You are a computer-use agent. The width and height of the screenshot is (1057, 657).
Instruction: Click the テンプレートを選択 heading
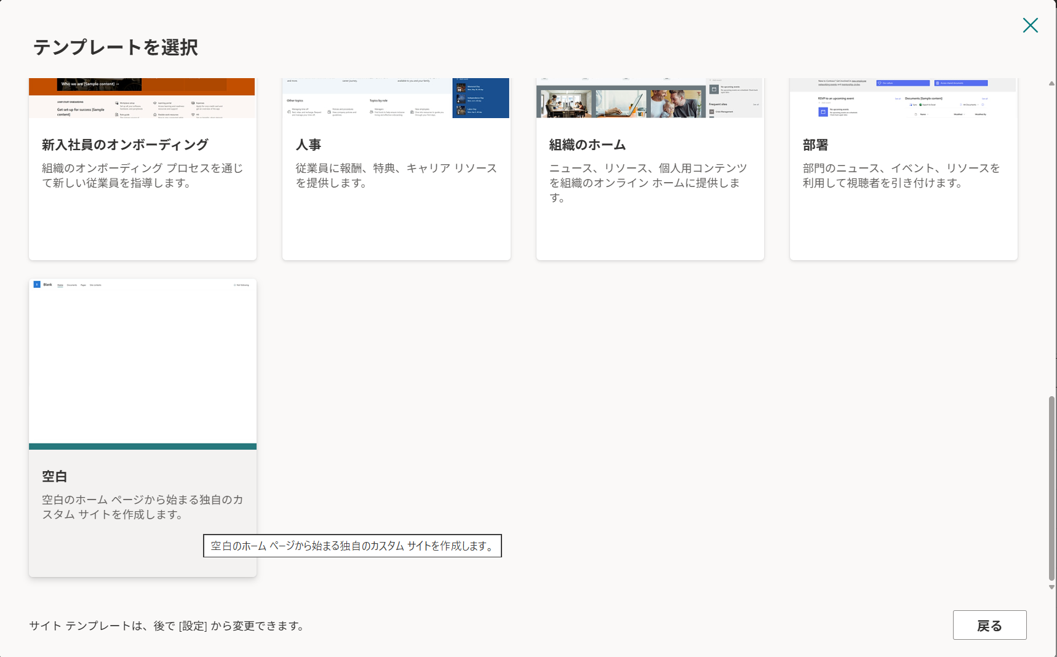116,47
